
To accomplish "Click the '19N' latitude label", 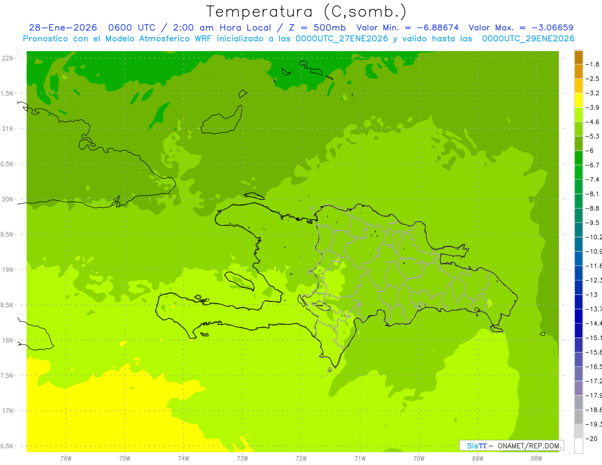I will point(8,270).
